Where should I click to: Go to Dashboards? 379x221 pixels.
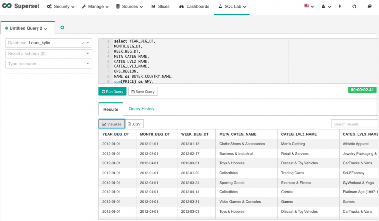pos(195,7)
